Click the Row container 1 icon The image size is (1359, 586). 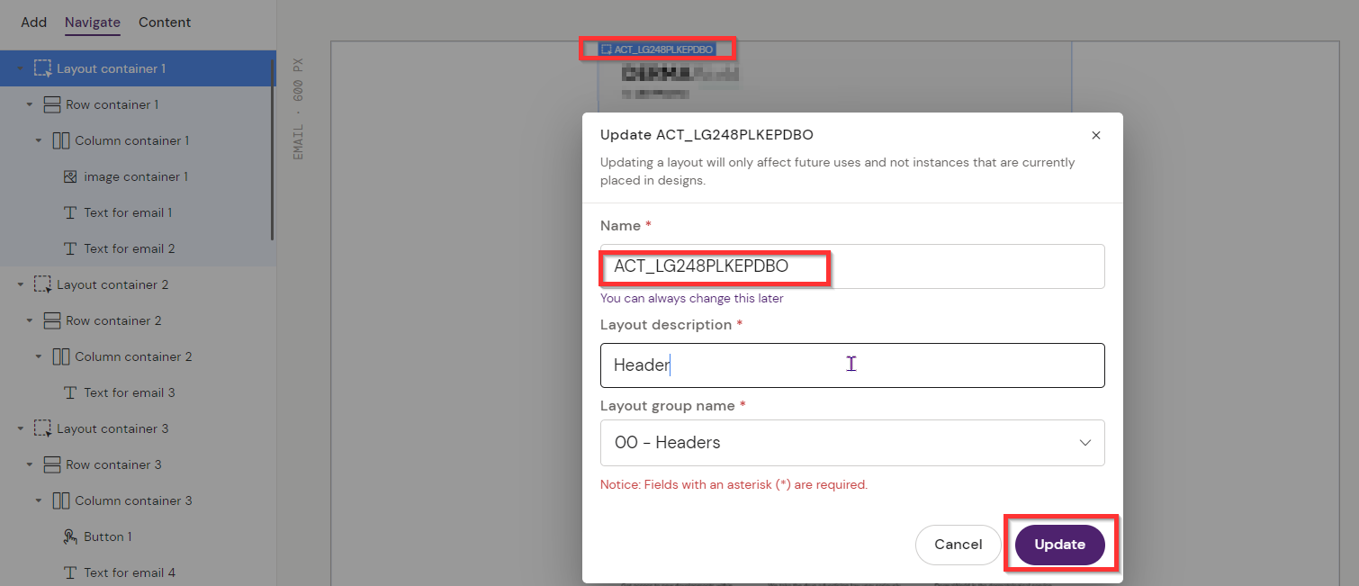(x=52, y=104)
